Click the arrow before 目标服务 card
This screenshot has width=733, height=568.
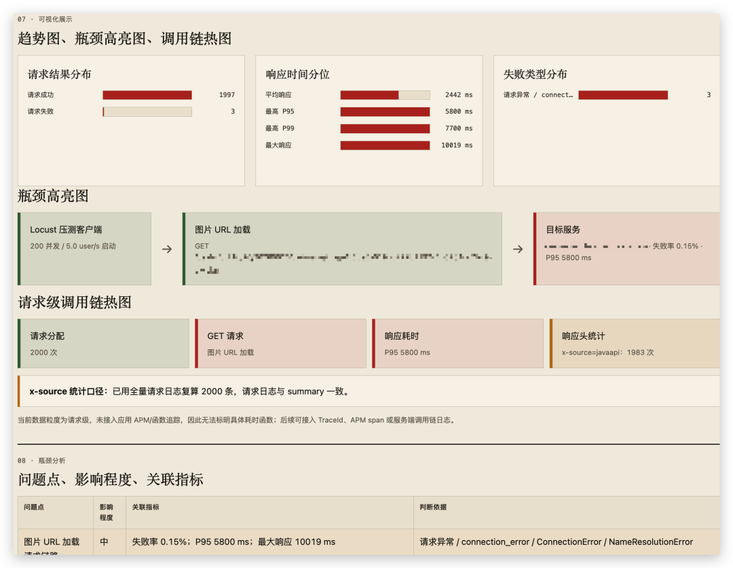pos(518,249)
